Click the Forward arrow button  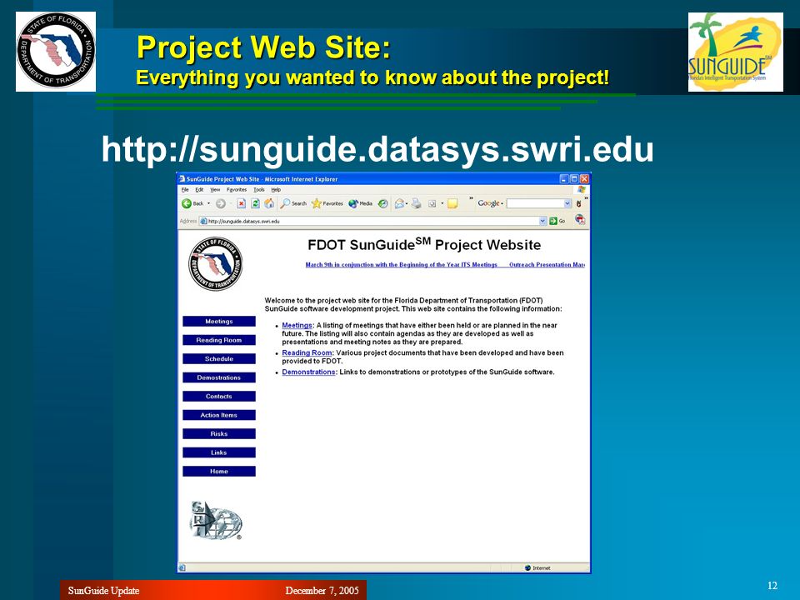[x=220, y=203]
